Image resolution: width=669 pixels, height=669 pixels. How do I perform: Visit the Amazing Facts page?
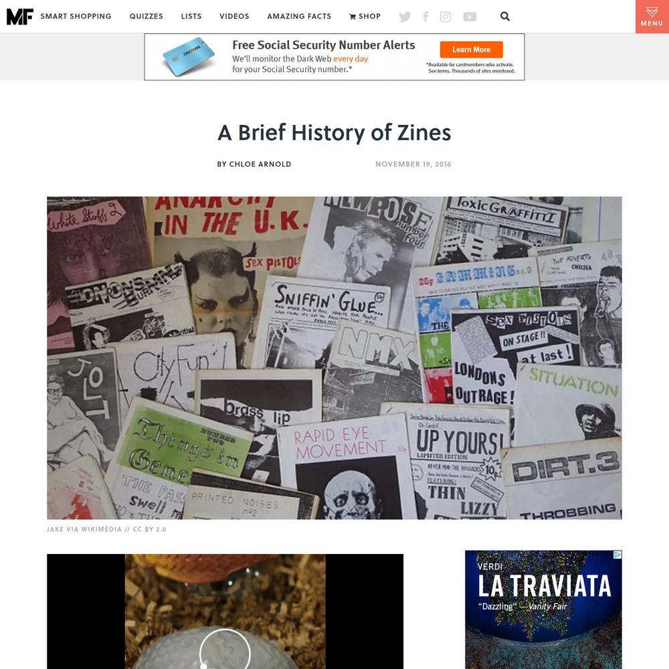coord(299,16)
